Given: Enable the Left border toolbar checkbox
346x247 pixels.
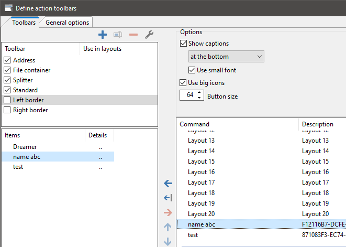Looking at the screenshot, I should click(x=7, y=100).
